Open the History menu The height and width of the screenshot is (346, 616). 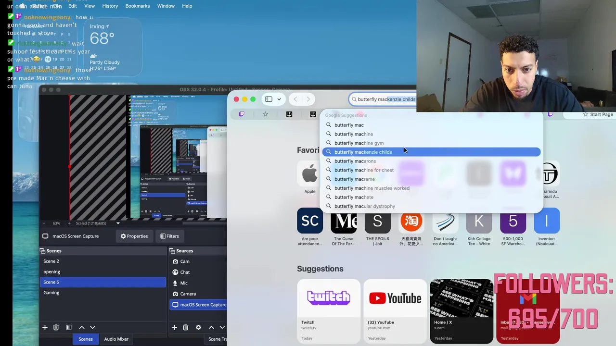[x=110, y=6]
